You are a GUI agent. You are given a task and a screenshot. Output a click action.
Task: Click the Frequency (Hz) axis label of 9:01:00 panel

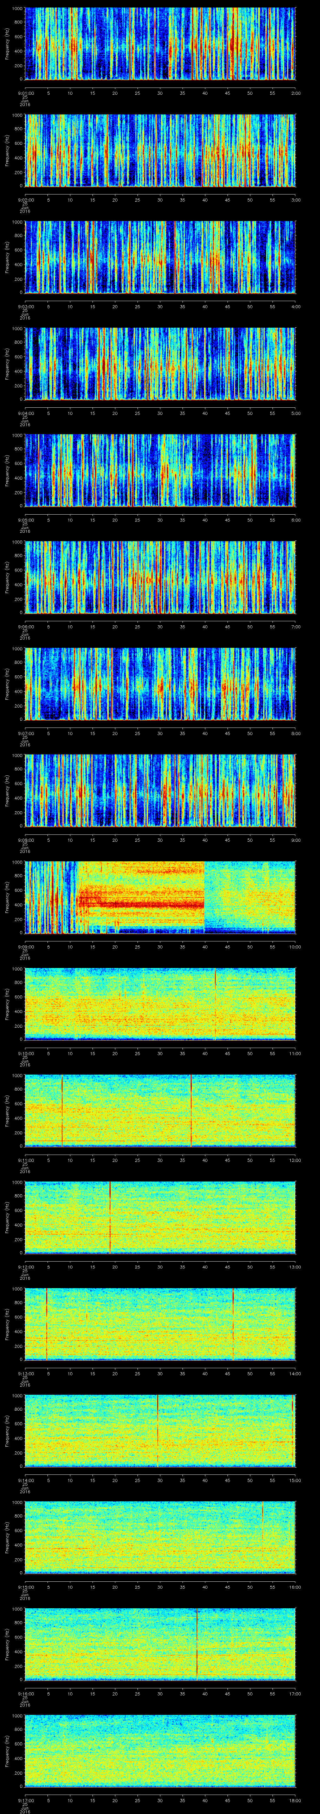pyautogui.click(x=7, y=44)
